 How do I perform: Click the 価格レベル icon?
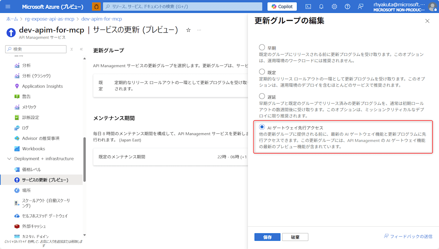tap(17, 170)
